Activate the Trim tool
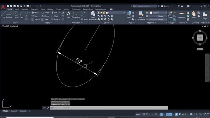This screenshot has width=210, height=118. tap(54, 12)
